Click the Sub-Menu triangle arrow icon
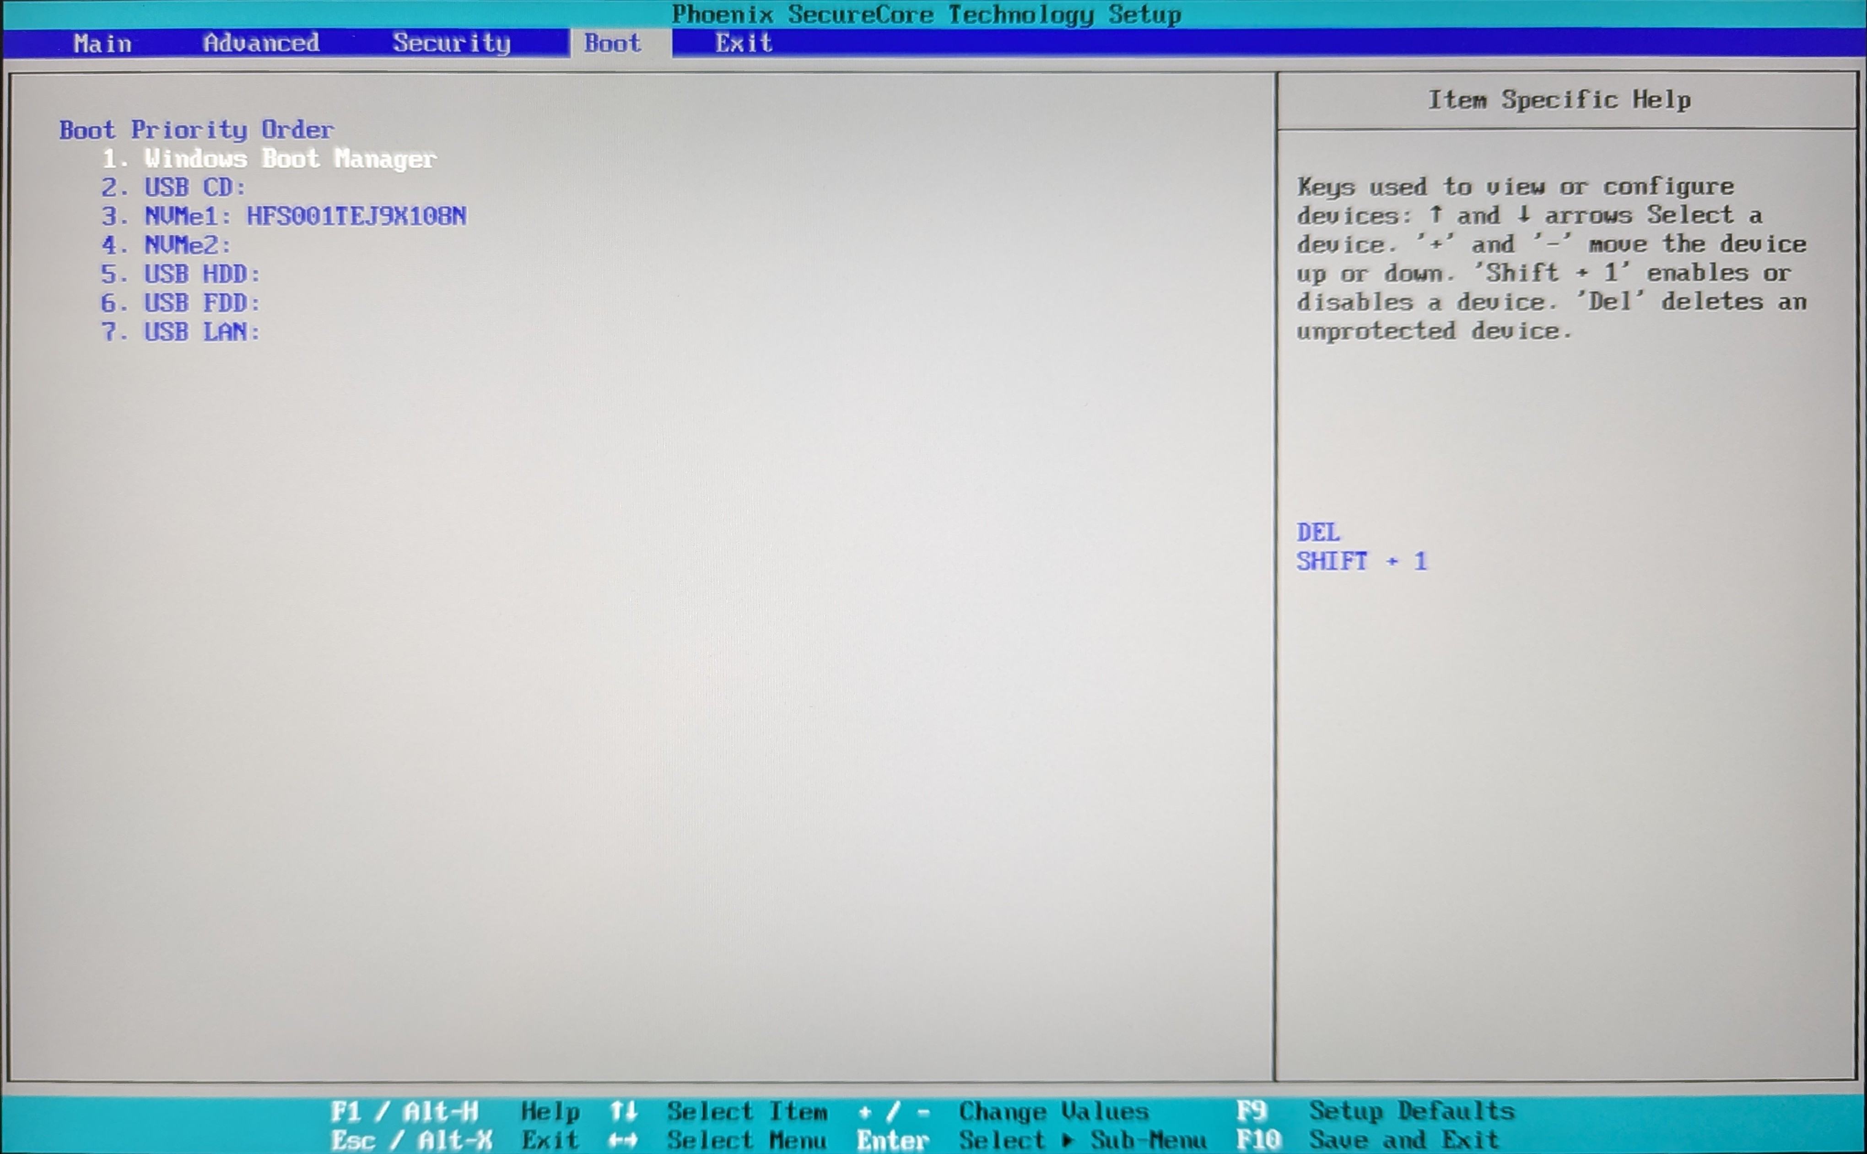Viewport: 1867px width, 1154px height. click(1068, 1140)
